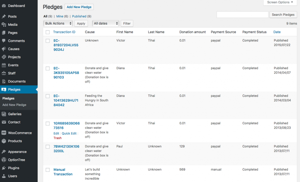
Task: Click inside the search pledges field
Action: point(242,14)
